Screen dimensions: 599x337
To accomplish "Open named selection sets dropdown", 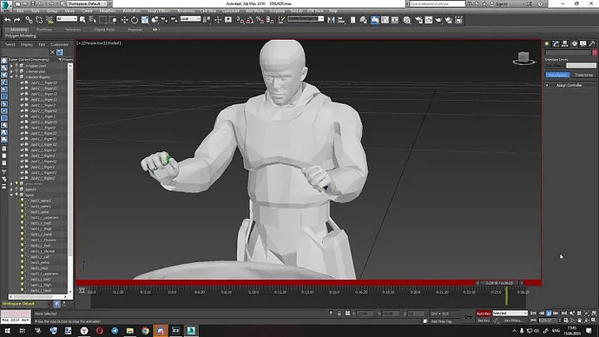I will tap(306, 19).
